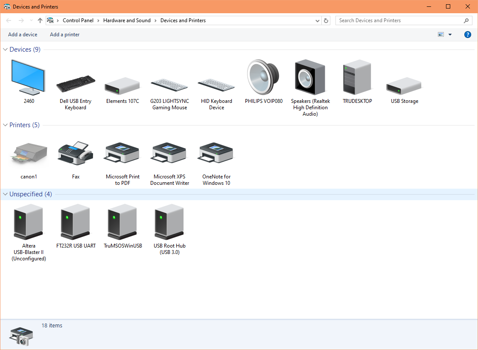The image size is (478, 350).
Task: Select the Altera USB-Blaster II device icon
Action: tap(28, 222)
